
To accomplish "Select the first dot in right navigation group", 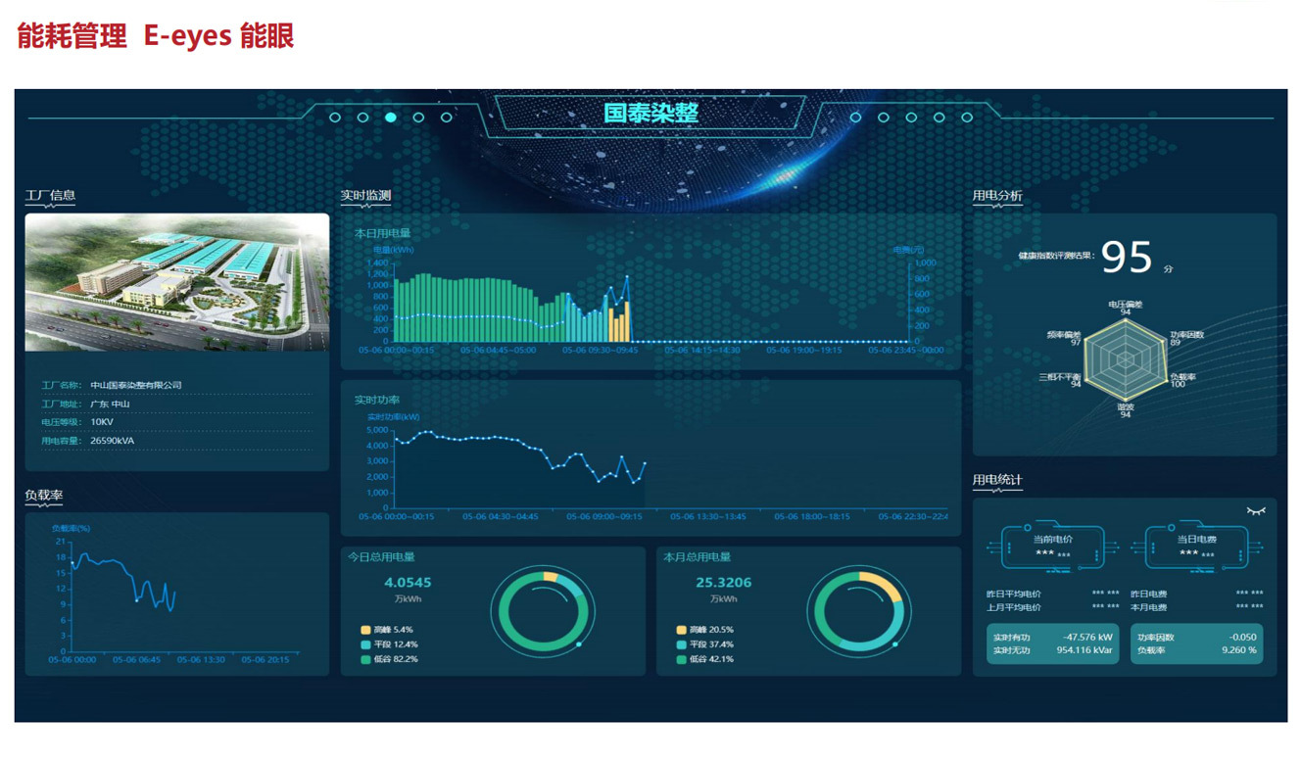I will 855,118.
